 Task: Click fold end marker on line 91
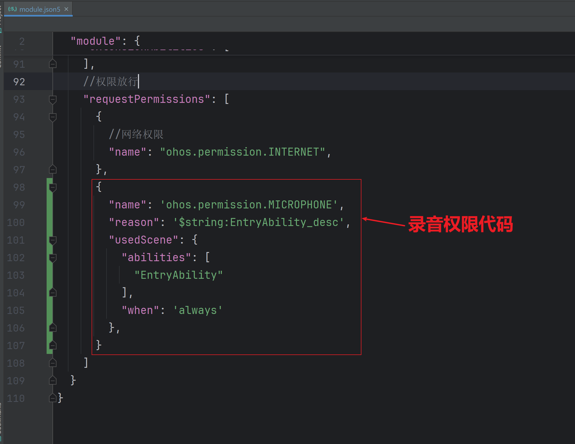coord(53,64)
